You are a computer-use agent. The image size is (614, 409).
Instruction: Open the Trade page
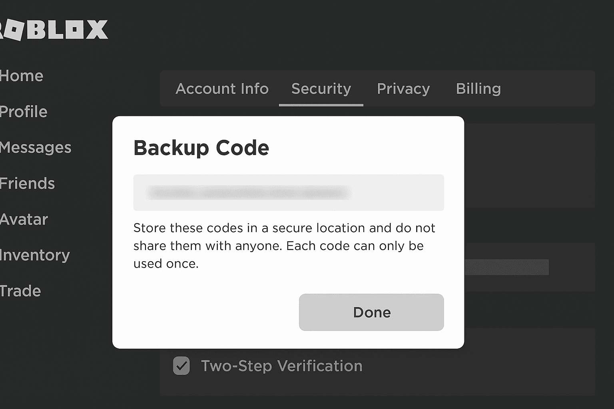point(21,291)
